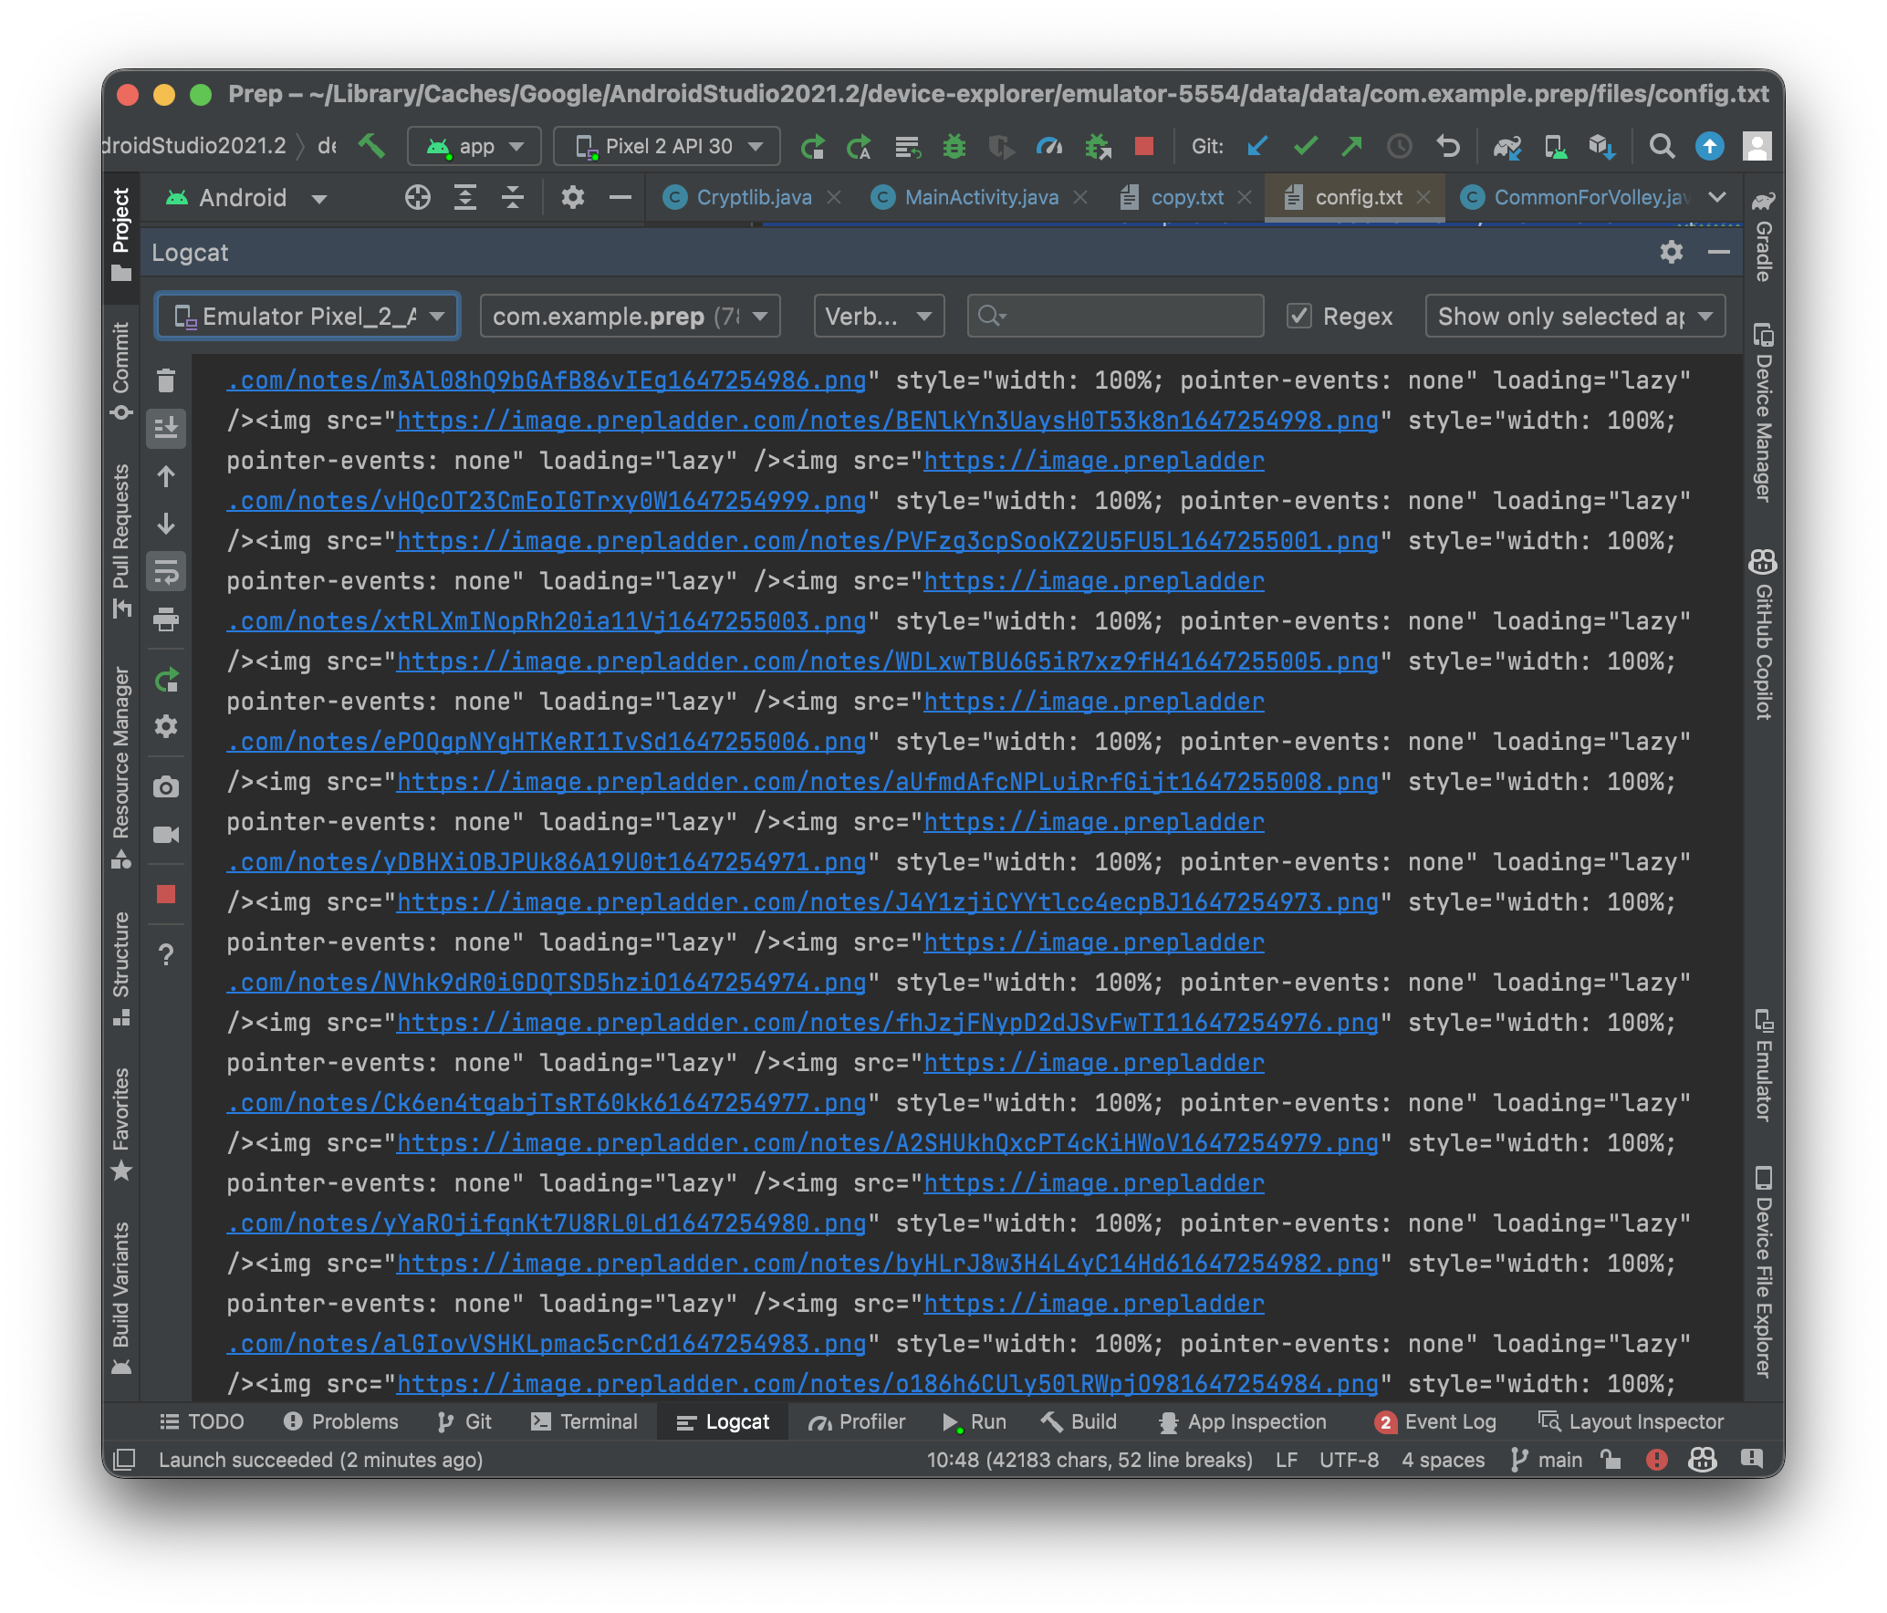Open the Device Manager toolbar icon
The width and height of the screenshot is (1887, 1613).
[x=1555, y=146]
